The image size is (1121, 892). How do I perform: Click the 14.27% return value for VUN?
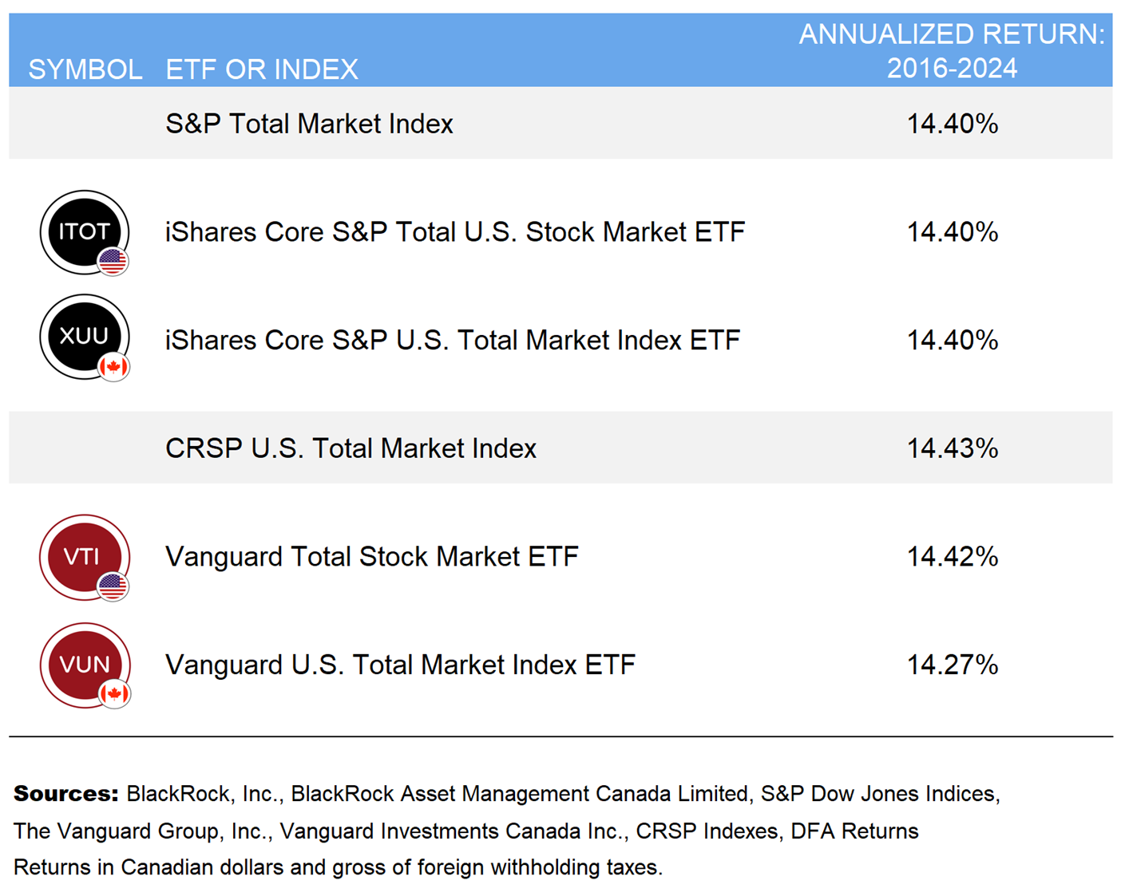point(952,665)
